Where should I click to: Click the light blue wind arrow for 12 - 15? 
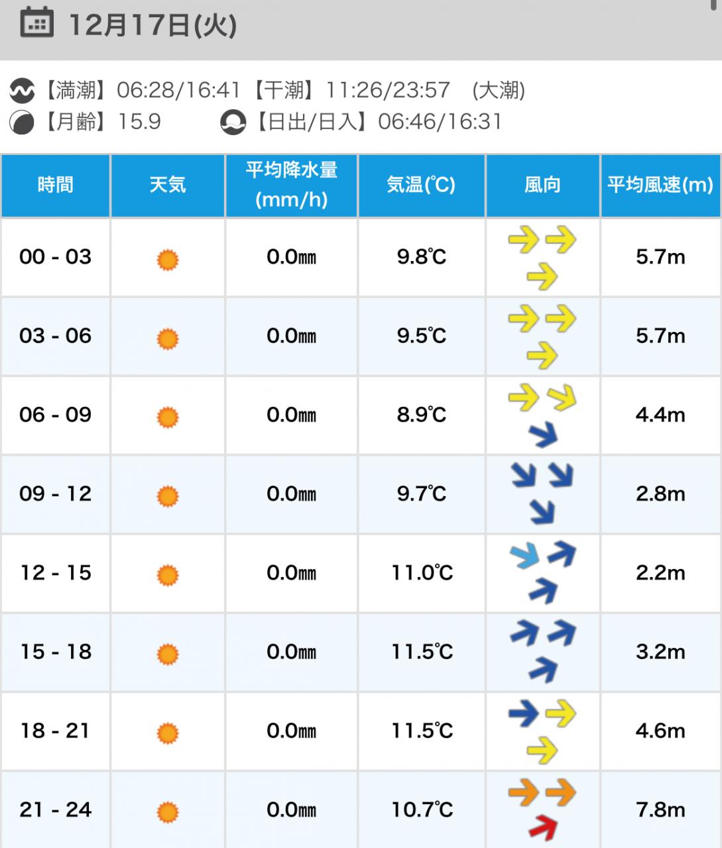click(x=524, y=557)
